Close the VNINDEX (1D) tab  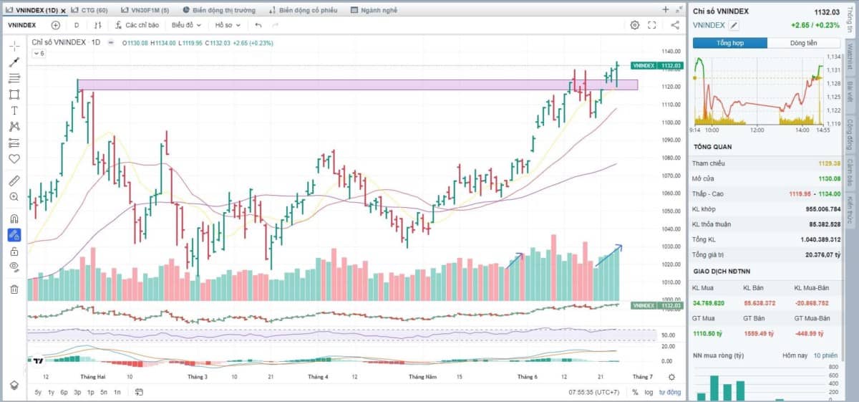(x=64, y=11)
